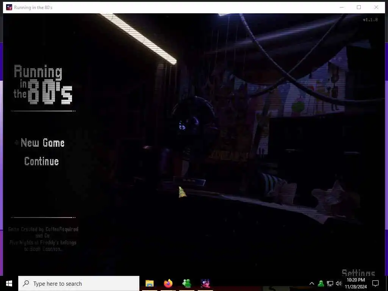
Task: Maximize the Running in the 80's window
Action: tap(359, 7)
